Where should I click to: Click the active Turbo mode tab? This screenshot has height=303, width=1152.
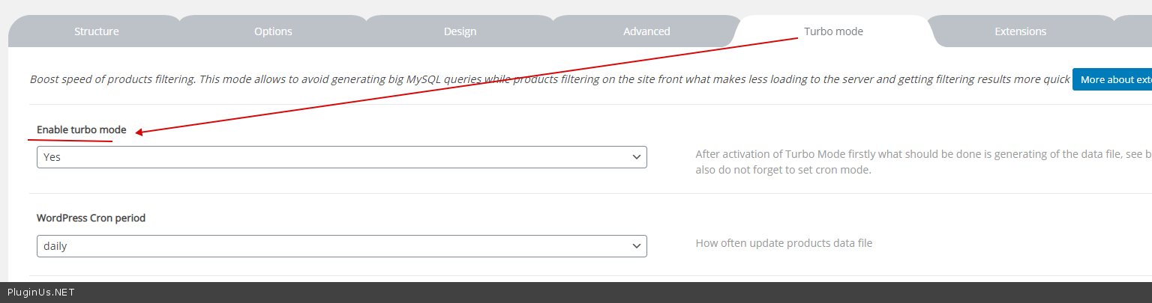[833, 31]
